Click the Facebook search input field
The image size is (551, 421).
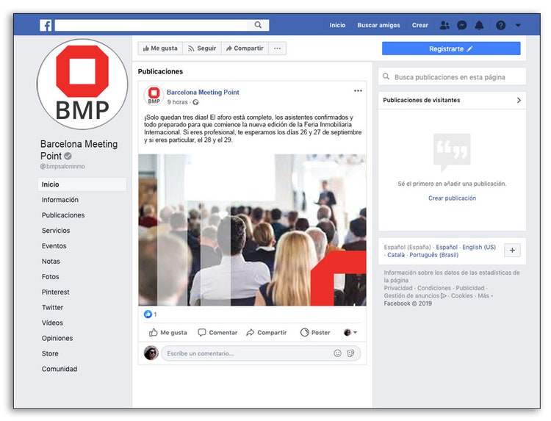point(151,25)
